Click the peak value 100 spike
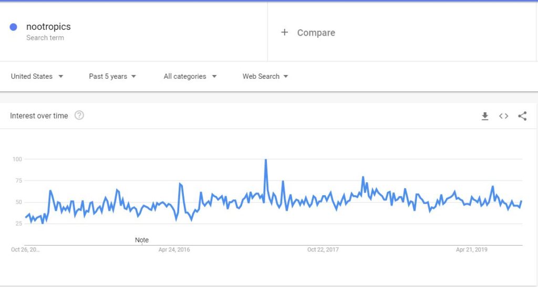The image size is (538, 287). point(265,160)
